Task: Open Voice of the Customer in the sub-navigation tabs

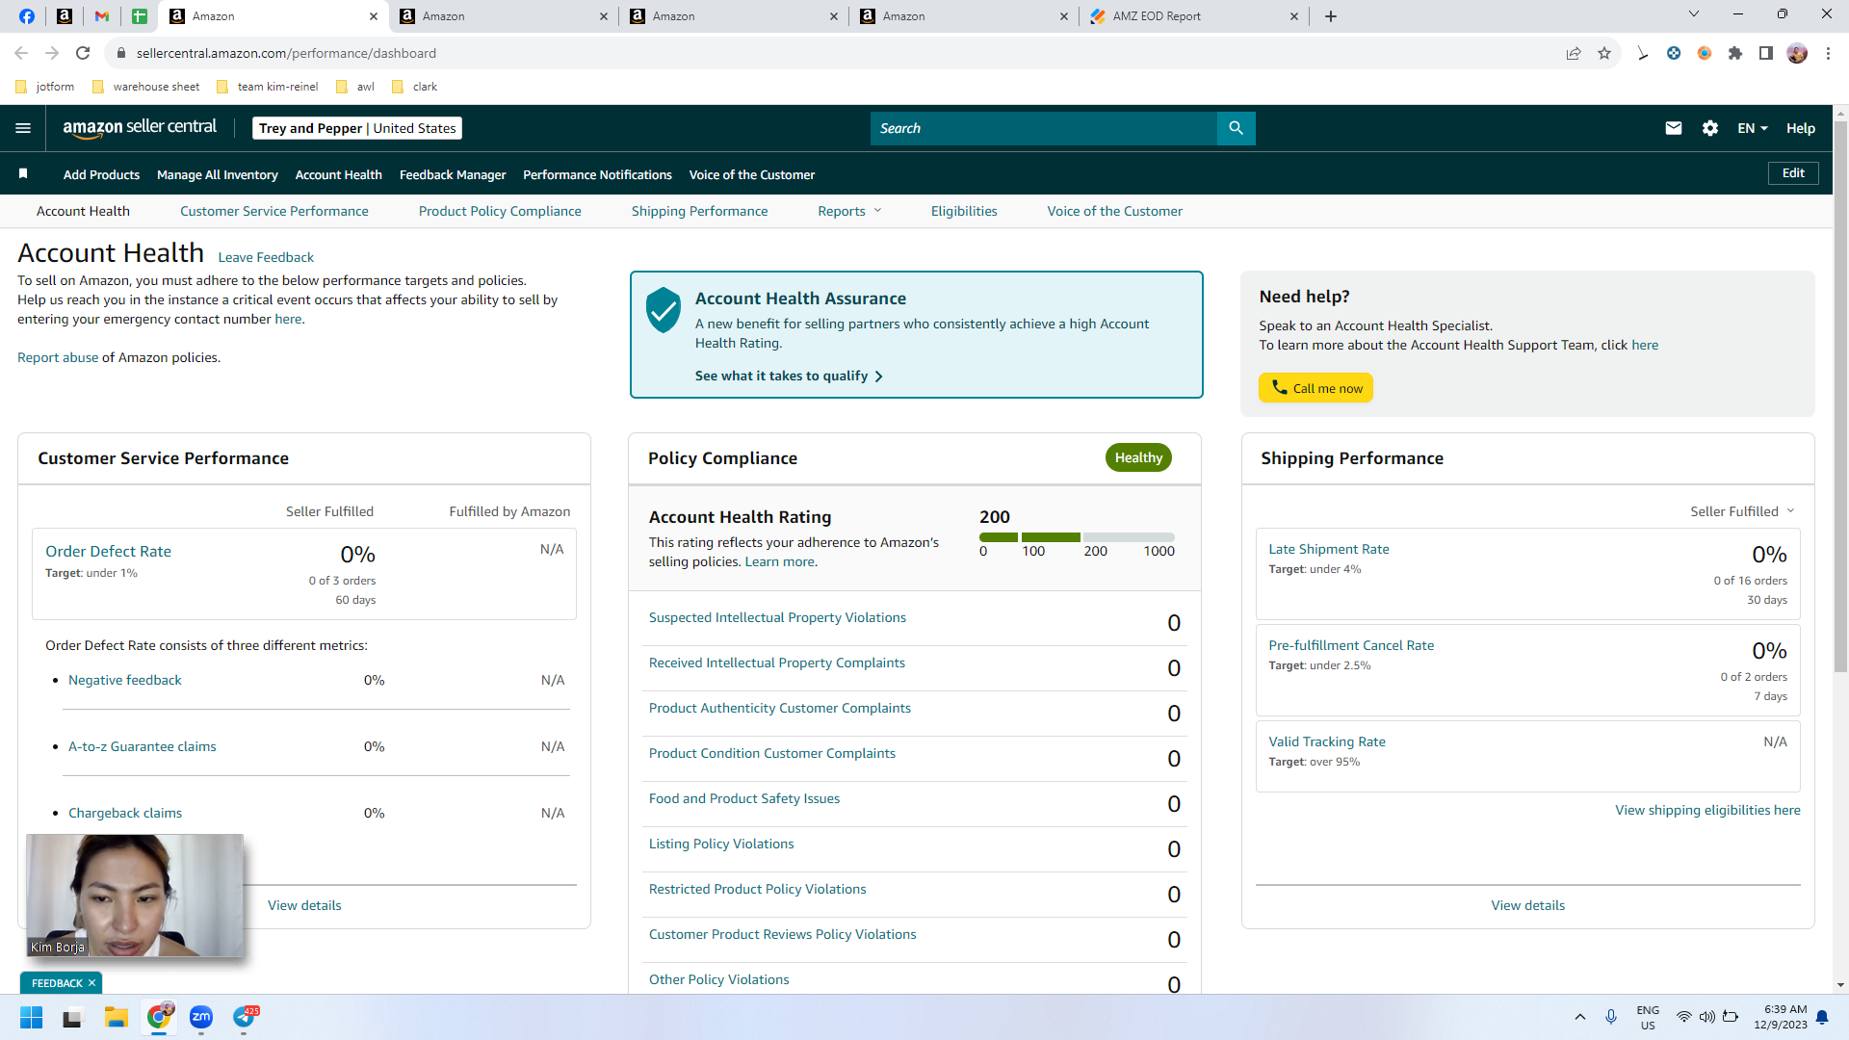Action: click(1115, 211)
